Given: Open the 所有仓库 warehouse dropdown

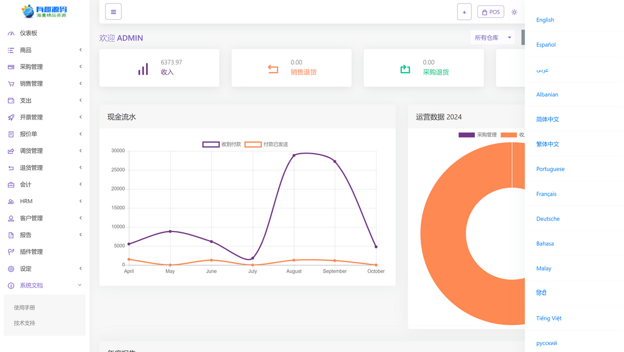Looking at the screenshot, I should click(492, 37).
